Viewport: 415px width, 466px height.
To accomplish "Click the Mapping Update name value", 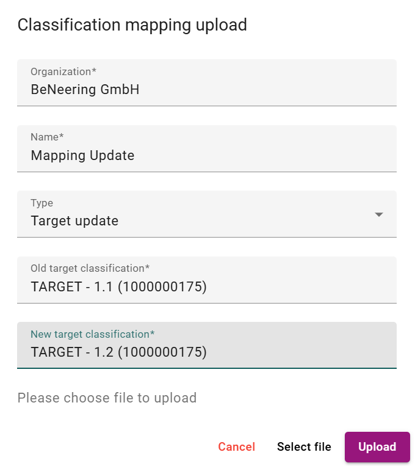I will pos(82,155).
